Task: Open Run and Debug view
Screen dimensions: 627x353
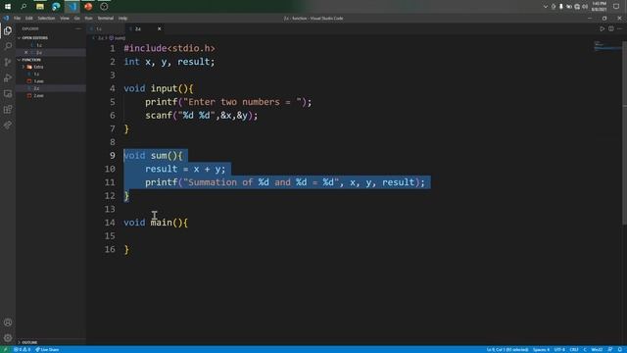Action: (x=8, y=77)
